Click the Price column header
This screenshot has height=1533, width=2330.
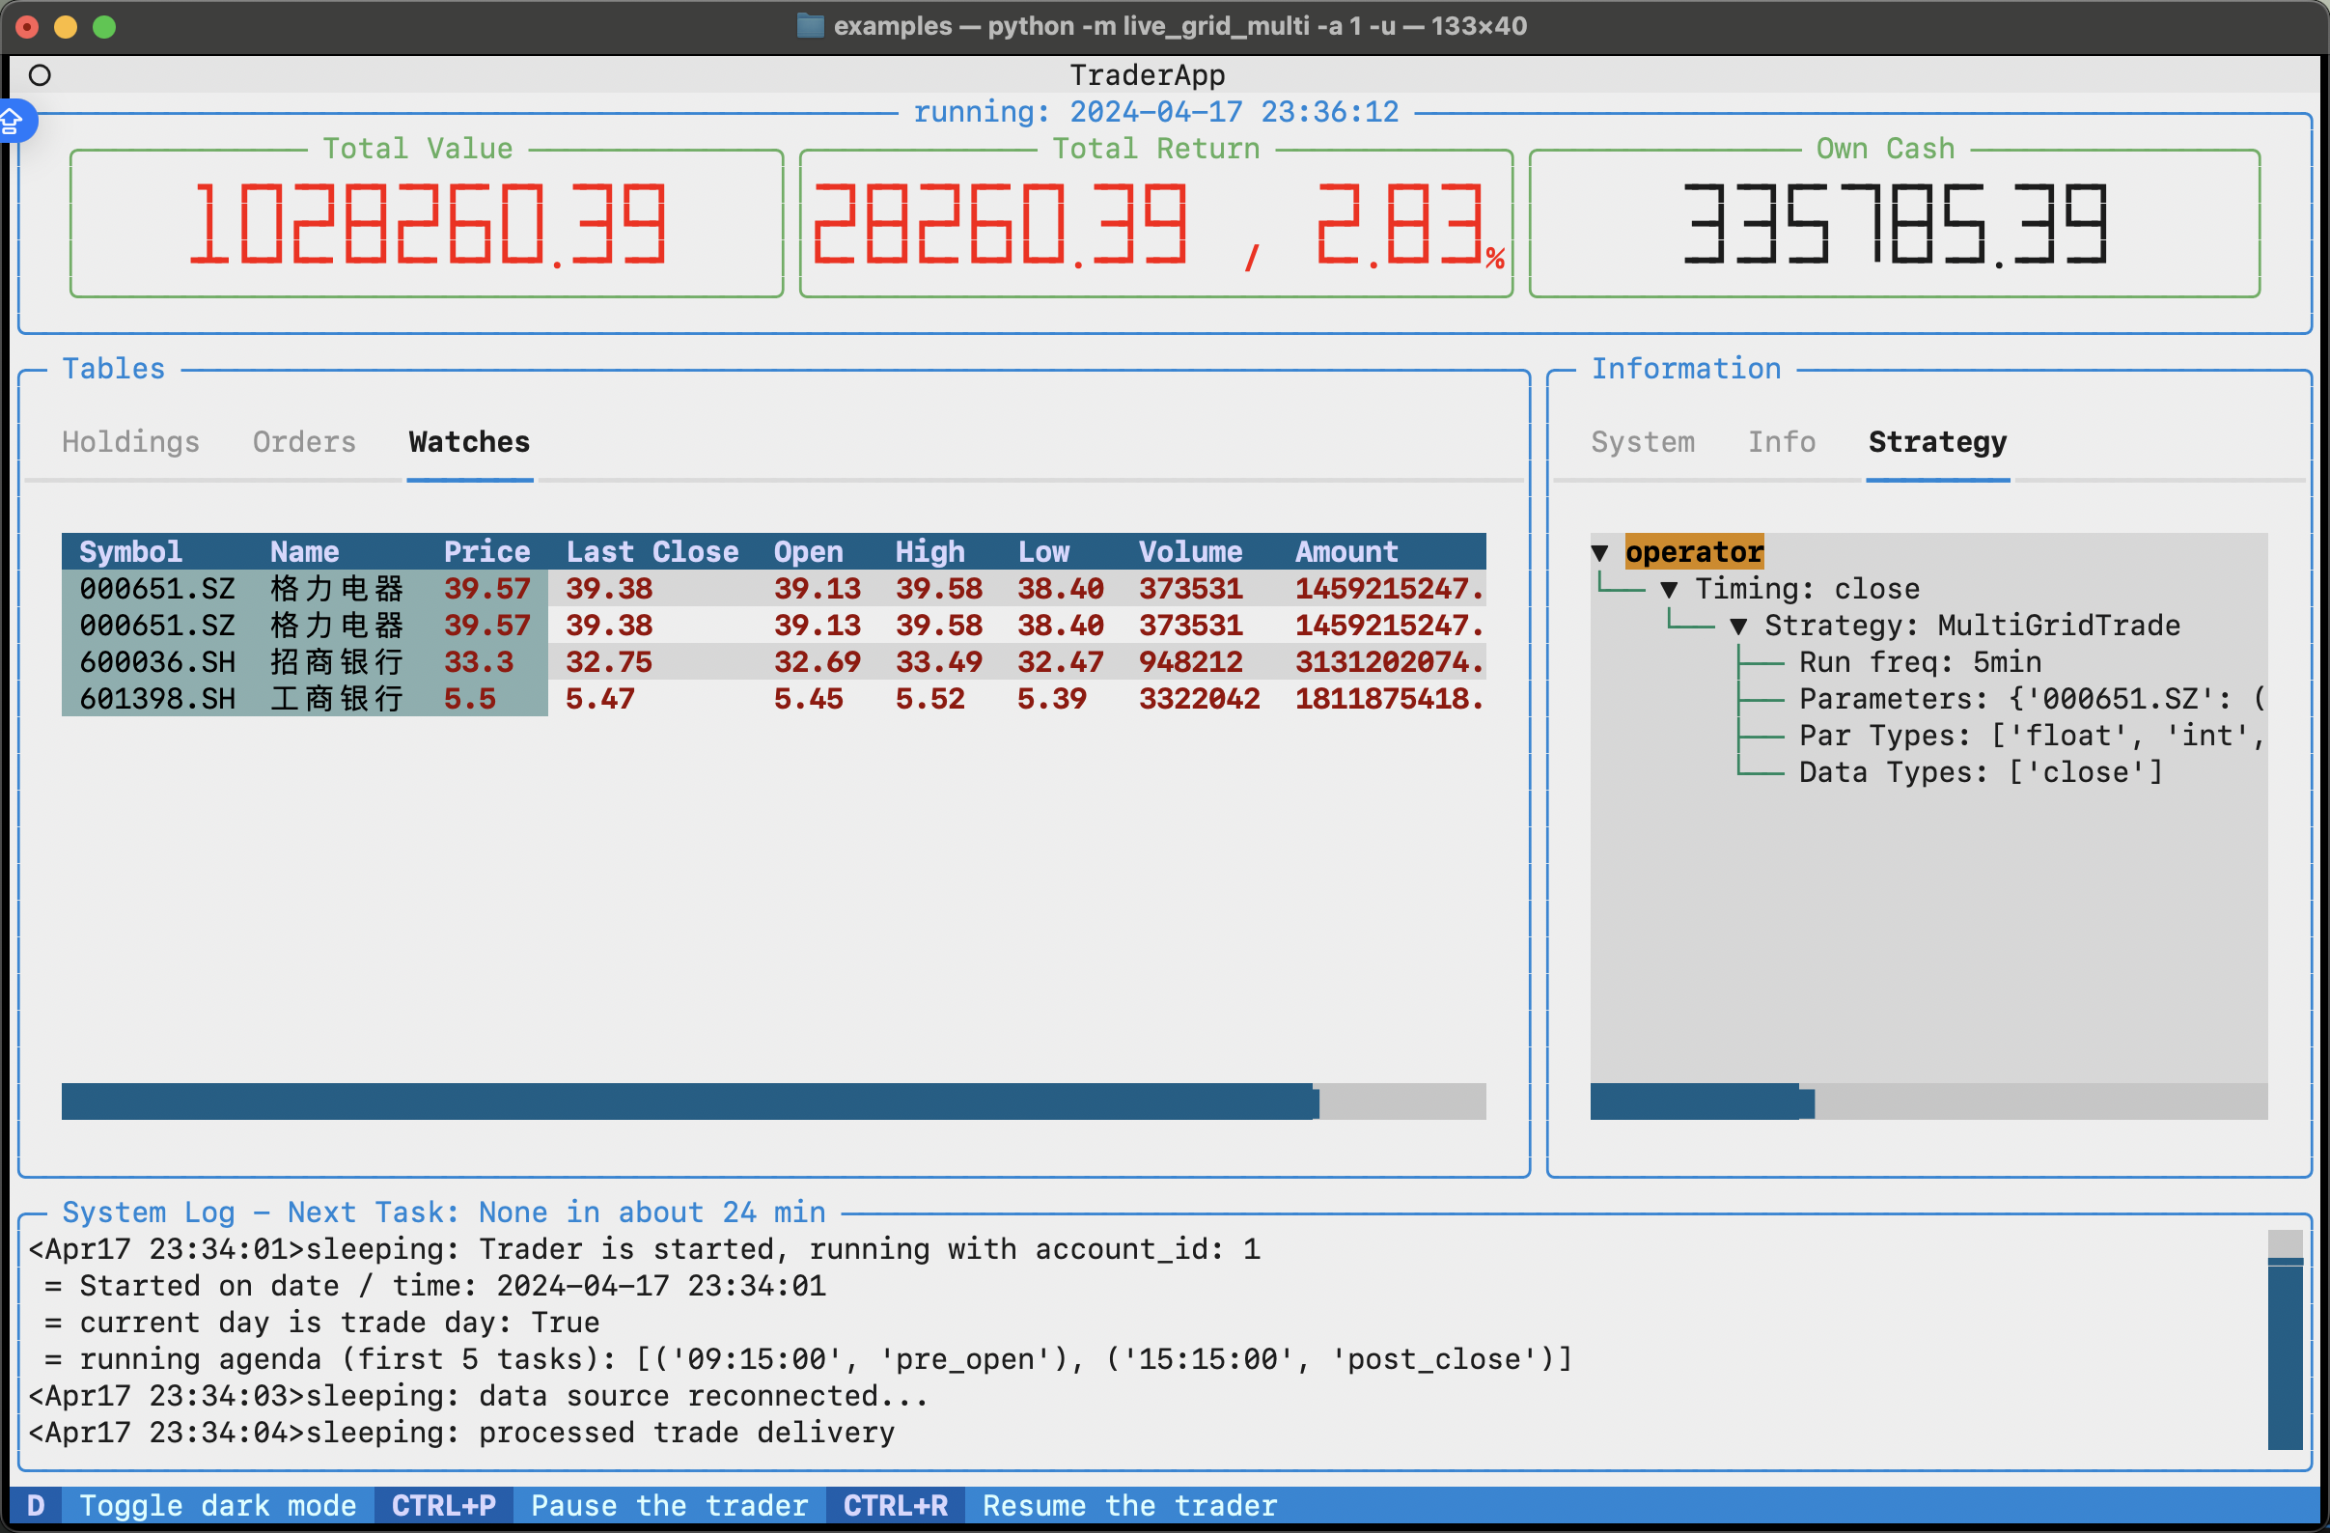tap(486, 552)
